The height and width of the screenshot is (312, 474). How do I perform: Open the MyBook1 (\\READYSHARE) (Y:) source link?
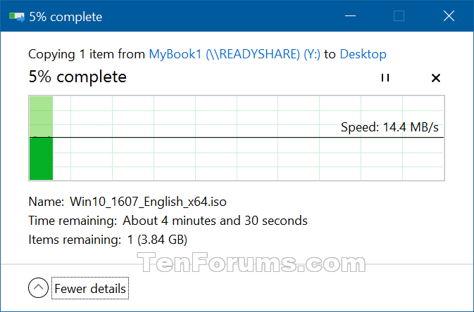235,54
